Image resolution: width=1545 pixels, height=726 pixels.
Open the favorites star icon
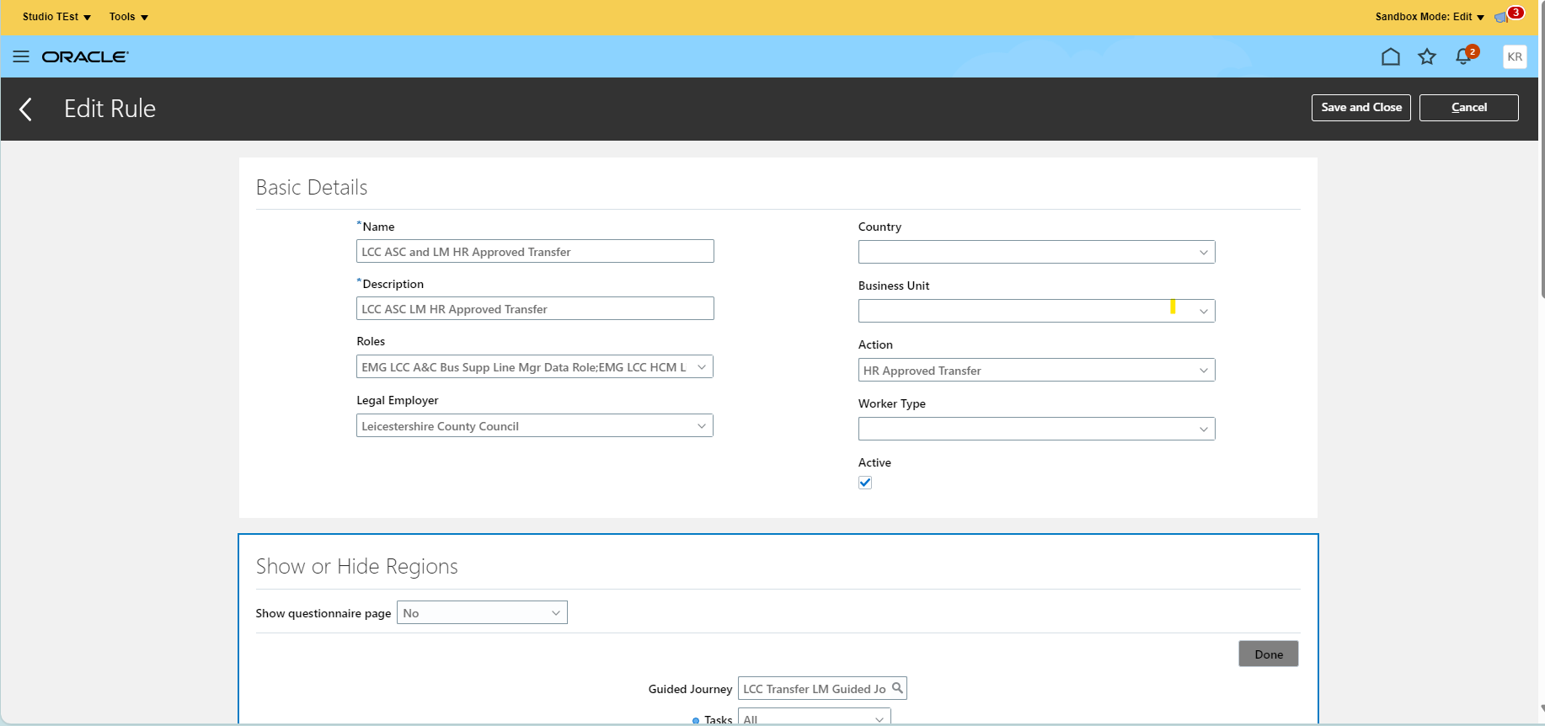click(1427, 56)
